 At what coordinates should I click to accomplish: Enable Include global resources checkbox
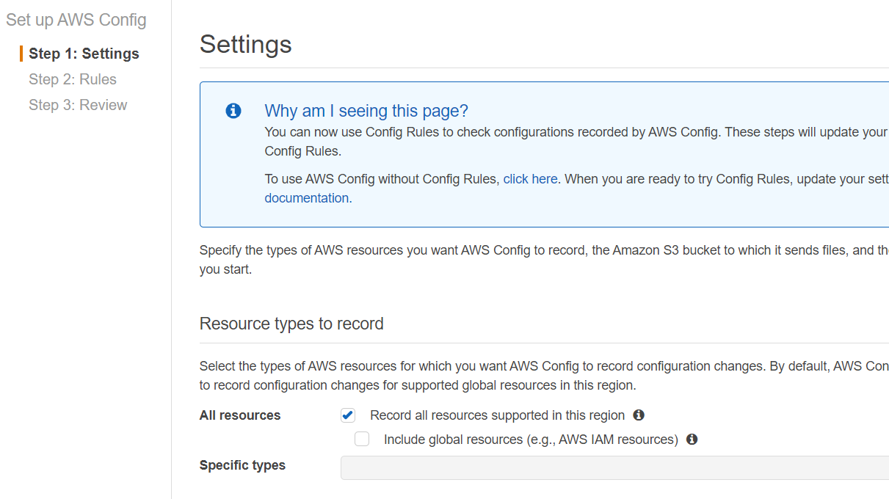click(x=362, y=440)
